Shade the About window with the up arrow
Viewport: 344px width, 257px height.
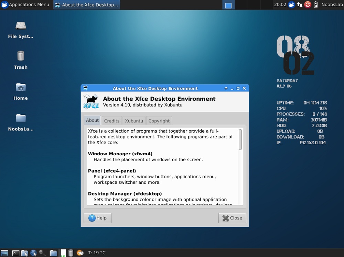(226, 88)
